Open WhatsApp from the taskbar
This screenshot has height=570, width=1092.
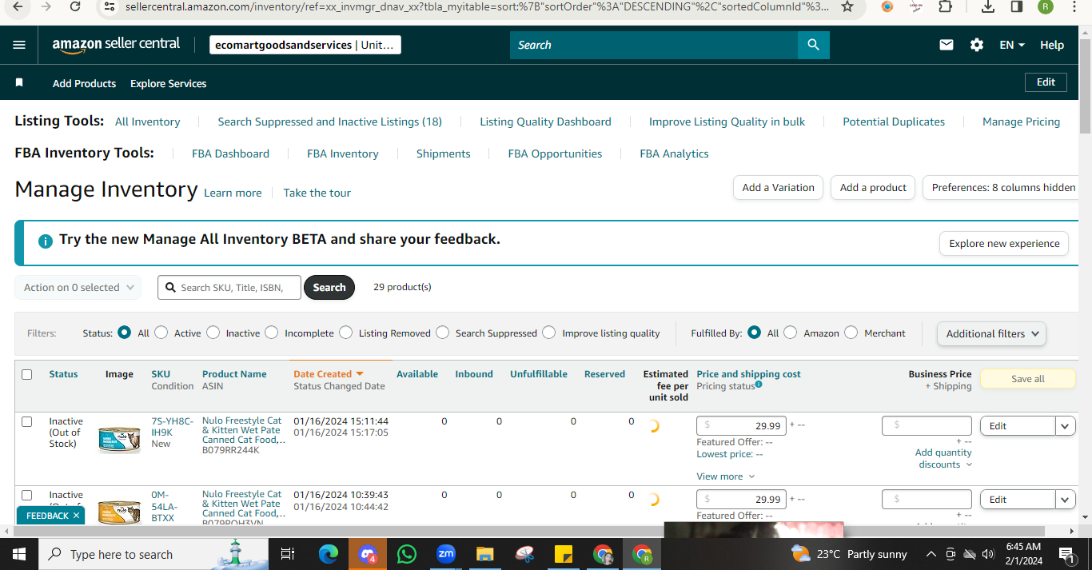click(407, 554)
